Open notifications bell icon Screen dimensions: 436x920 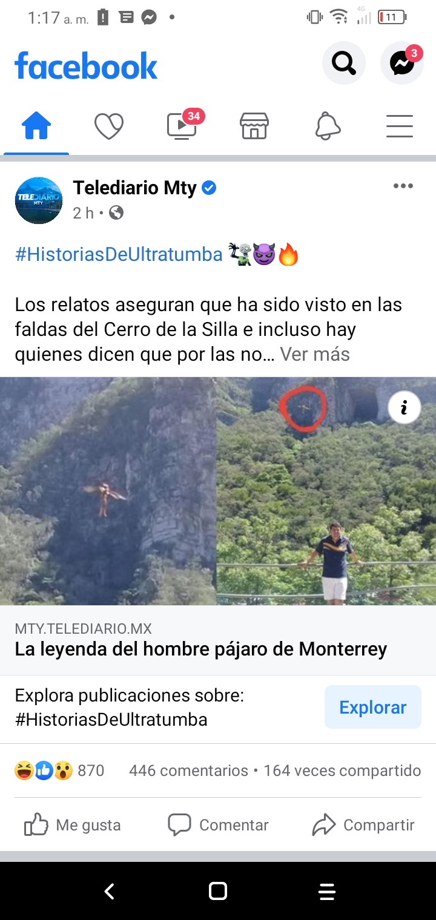click(328, 126)
